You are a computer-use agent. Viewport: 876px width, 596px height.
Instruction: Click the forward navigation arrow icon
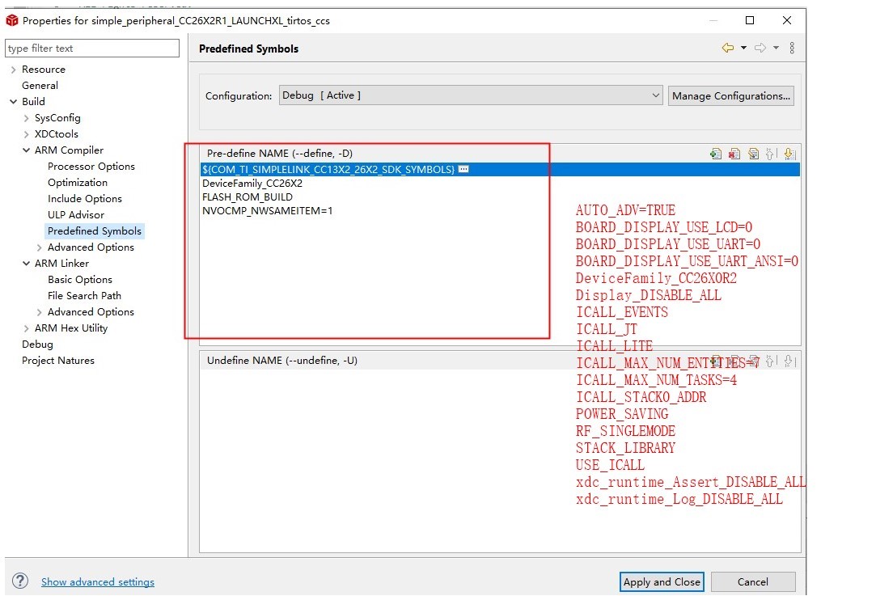point(760,48)
